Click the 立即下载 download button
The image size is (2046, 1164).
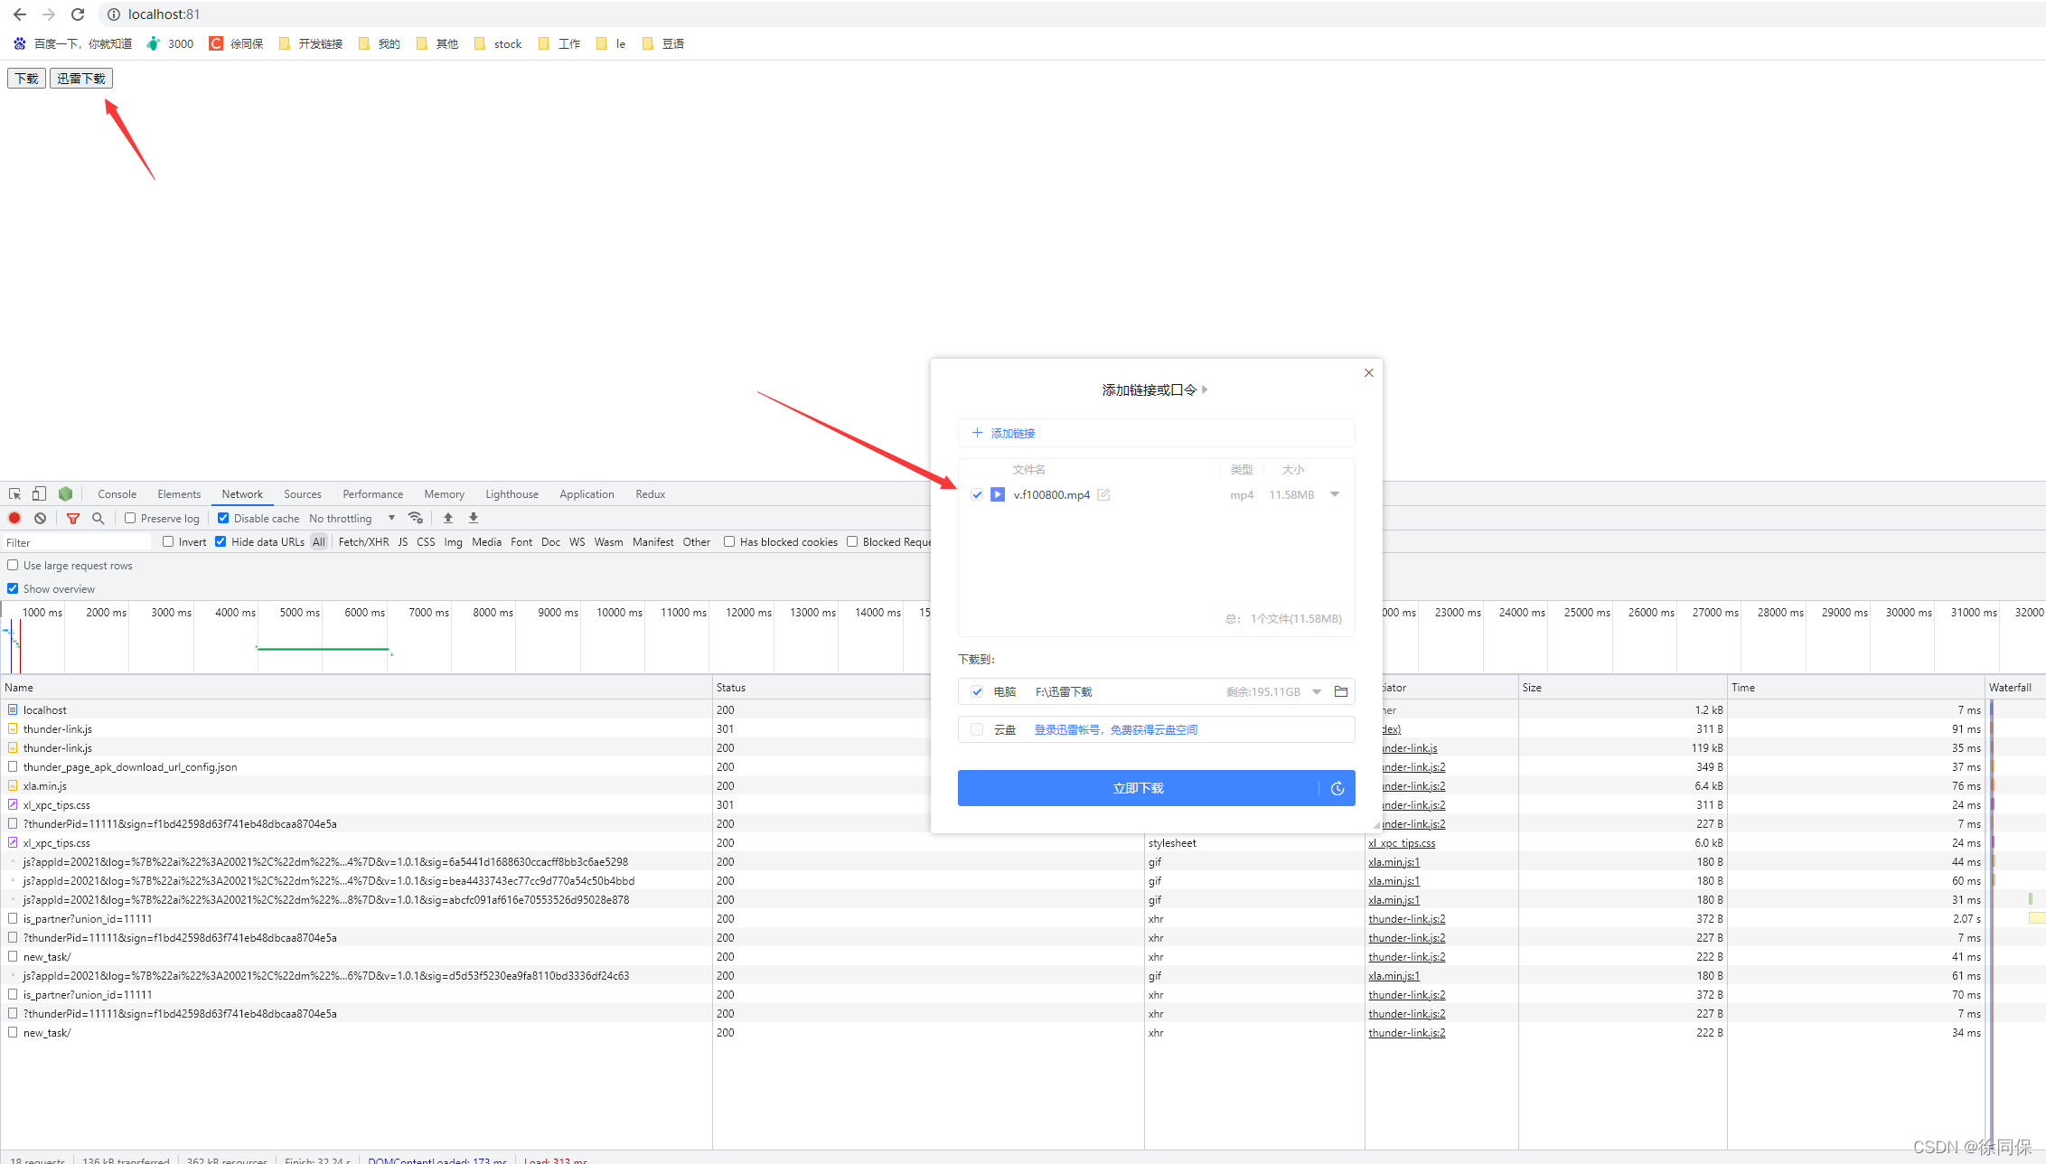point(1138,788)
